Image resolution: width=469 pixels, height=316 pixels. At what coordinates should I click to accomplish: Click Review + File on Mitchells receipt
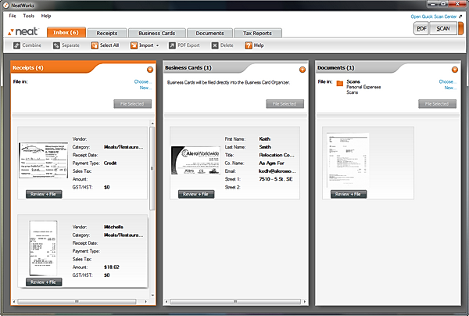[44, 282]
